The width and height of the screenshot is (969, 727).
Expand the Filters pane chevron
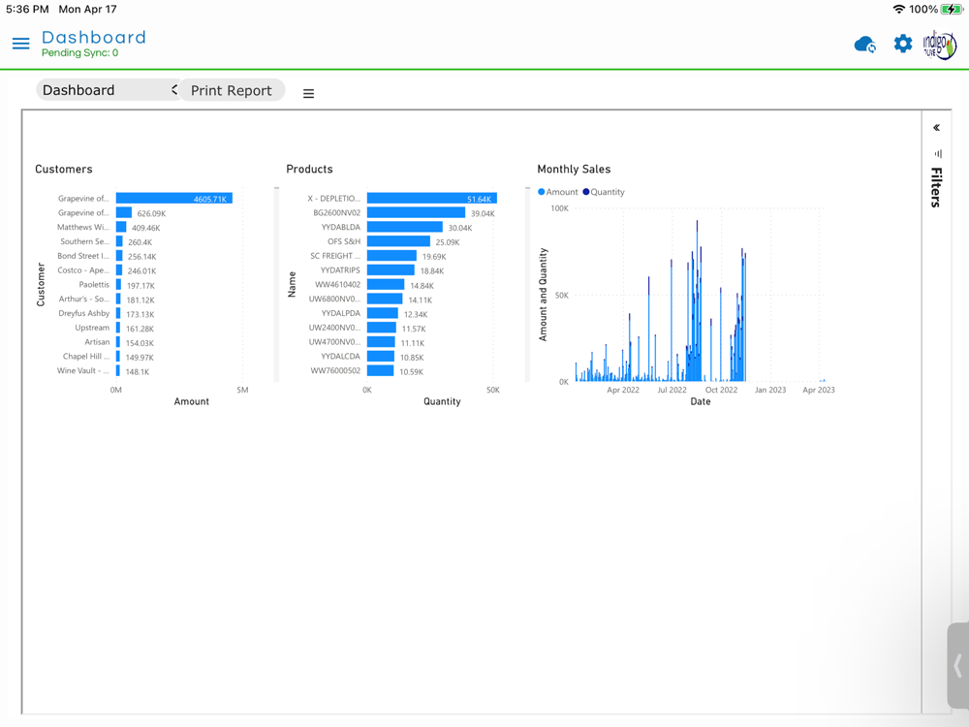pyautogui.click(x=937, y=127)
